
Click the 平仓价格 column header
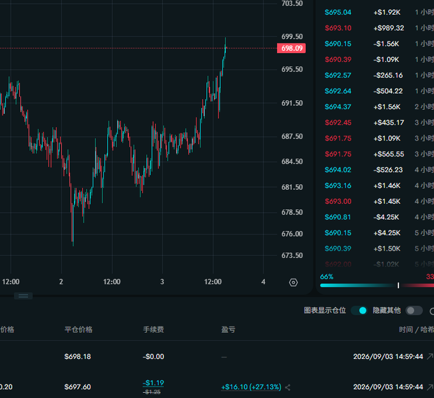[x=79, y=329]
